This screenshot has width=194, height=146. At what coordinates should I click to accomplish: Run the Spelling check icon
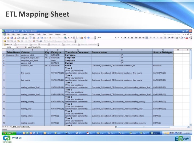click(30, 38)
